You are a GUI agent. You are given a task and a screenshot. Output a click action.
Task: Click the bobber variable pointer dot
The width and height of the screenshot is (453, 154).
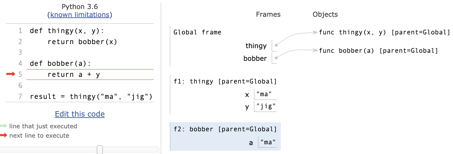pyautogui.click(x=276, y=58)
